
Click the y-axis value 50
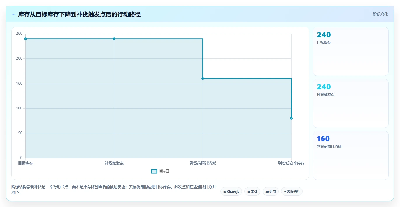tap(20, 133)
